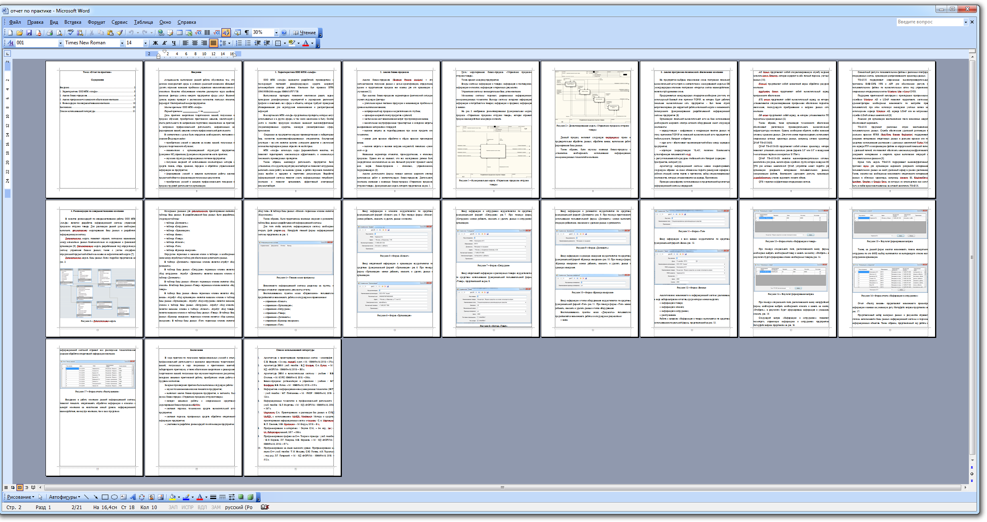The height and width of the screenshot is (522, 987).
Task: Insert WordArt from the Drawing toolbar
Action: pos(133,497)
